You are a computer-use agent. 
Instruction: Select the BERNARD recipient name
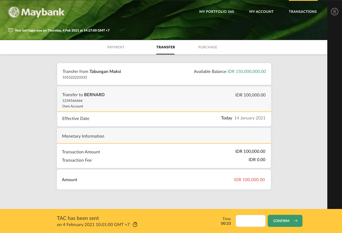[x=94, y=95]
